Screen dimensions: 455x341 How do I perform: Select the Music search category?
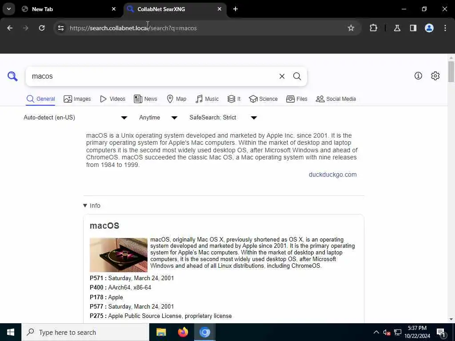(x=207, y=99)
